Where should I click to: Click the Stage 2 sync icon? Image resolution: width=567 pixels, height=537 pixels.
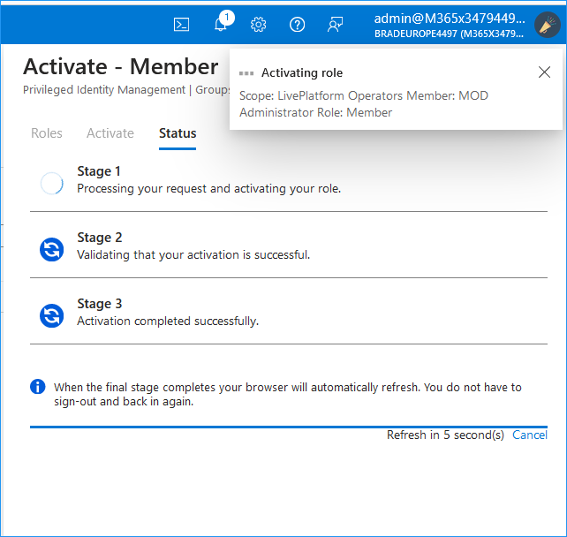[x=52, y=249]
